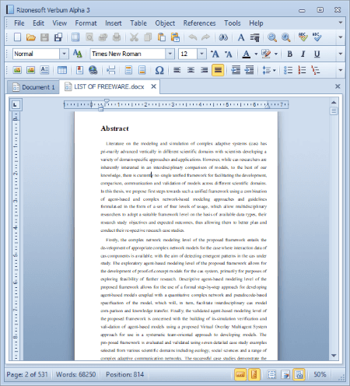Viewport: 350px width, 386px height.
Task: Switch to the Document 1 tab
Action: [x=33, y=87]
